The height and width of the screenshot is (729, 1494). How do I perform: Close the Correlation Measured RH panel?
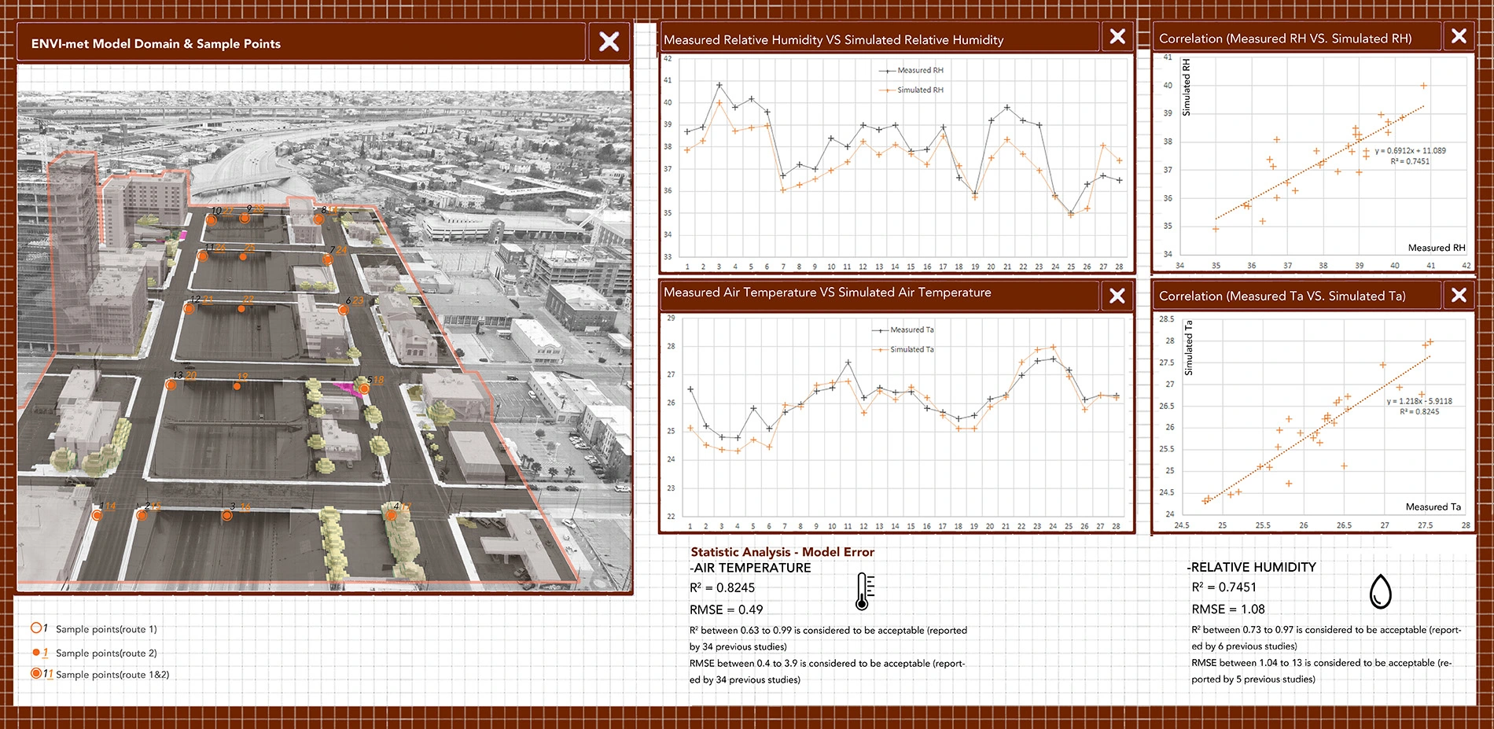tap(1459, 36)
